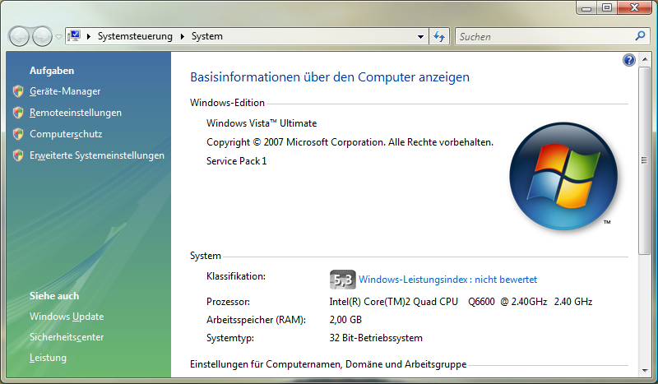Click the Intel Core 2 Quad processor value
The width and height of the screenshot is (658, 384).
[461, 302]
